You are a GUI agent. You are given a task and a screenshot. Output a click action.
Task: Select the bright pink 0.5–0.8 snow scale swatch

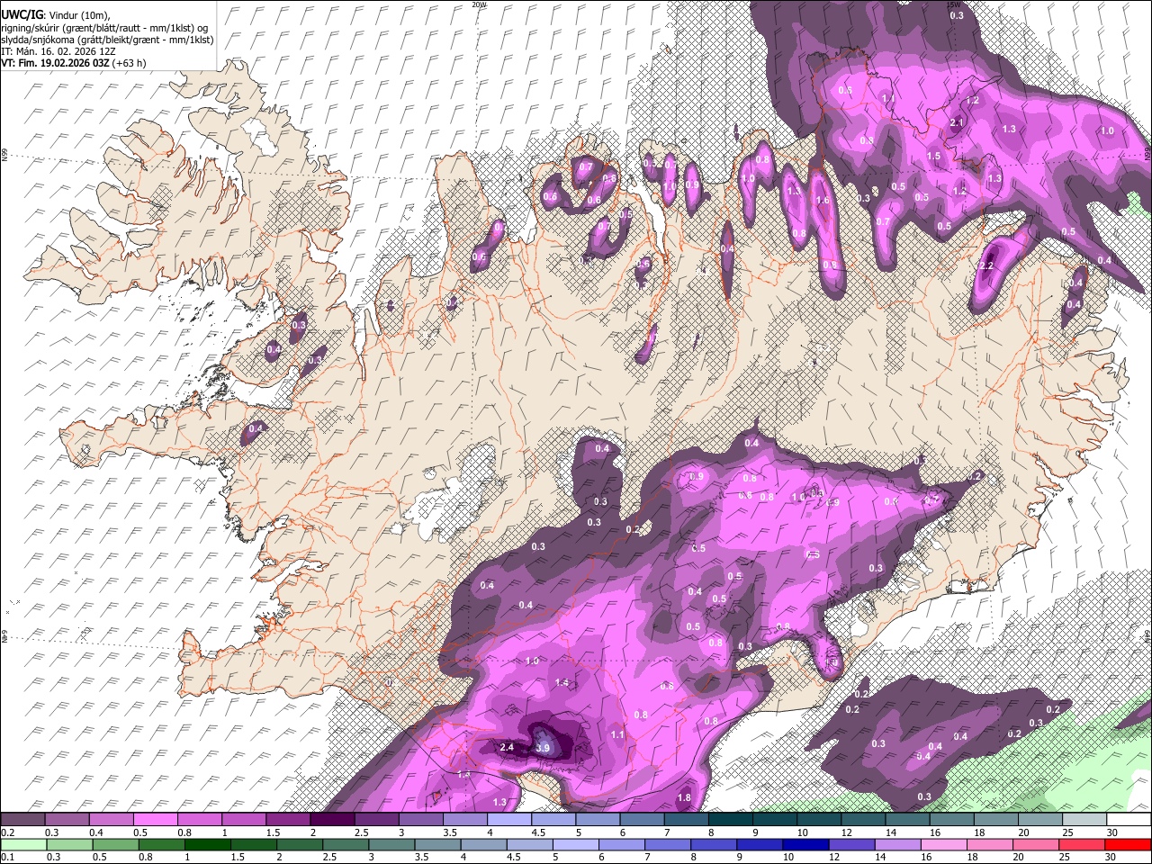tap(155, 820)
